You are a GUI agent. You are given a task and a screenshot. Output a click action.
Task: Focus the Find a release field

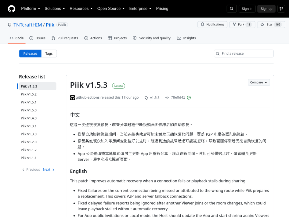[244, 54]
